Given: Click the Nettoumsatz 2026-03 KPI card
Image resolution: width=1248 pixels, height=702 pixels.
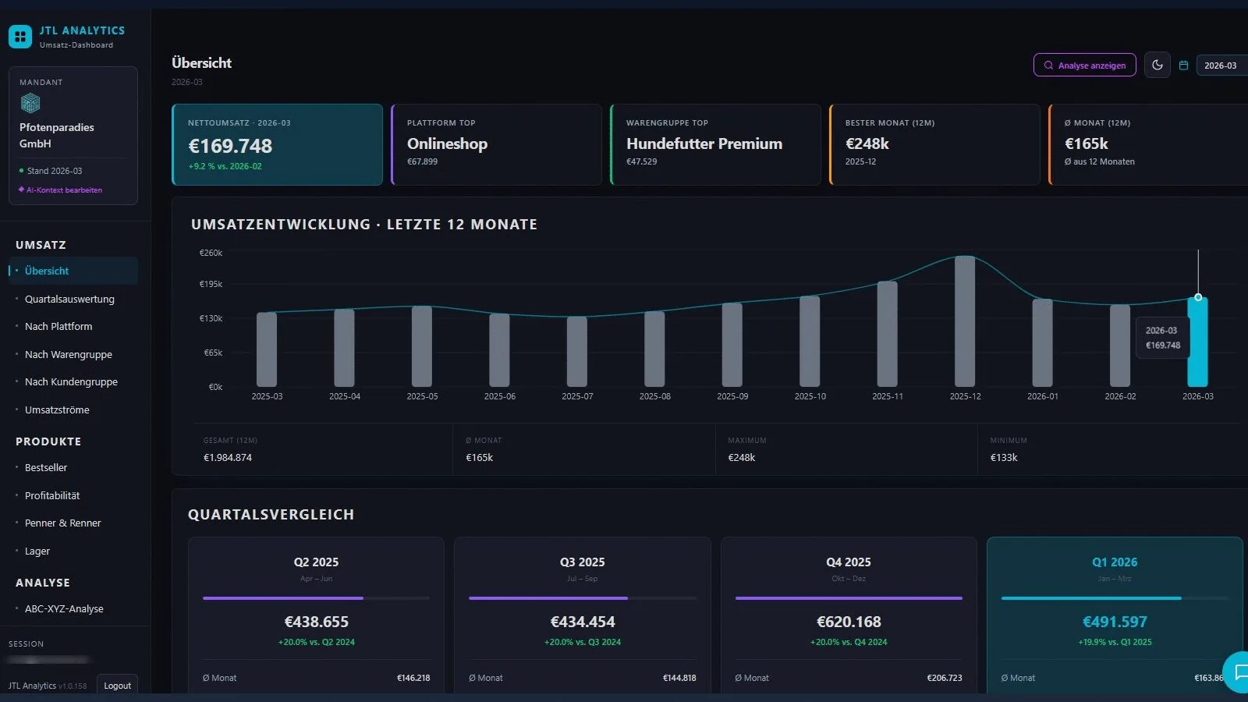Looking at the screenshot, I should click(277, 144).
